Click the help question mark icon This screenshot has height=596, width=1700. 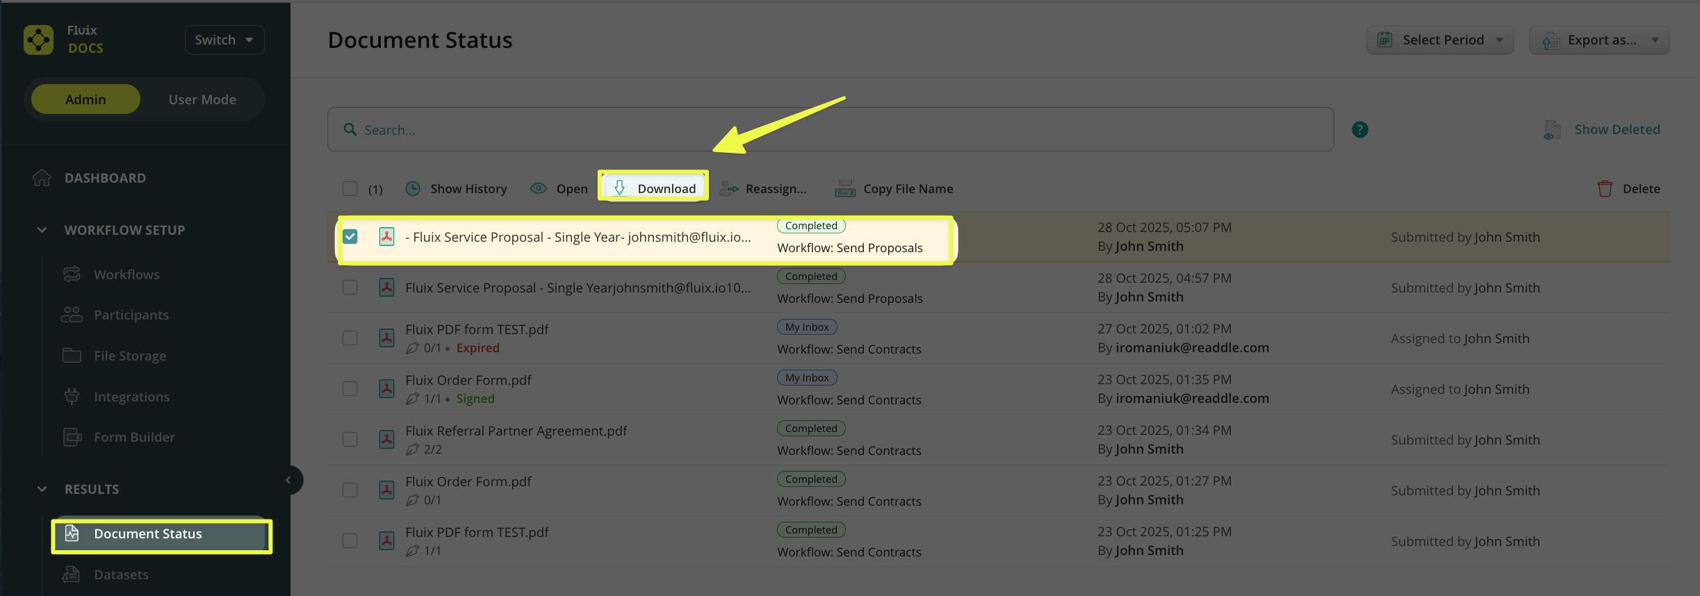point(1359,130)
